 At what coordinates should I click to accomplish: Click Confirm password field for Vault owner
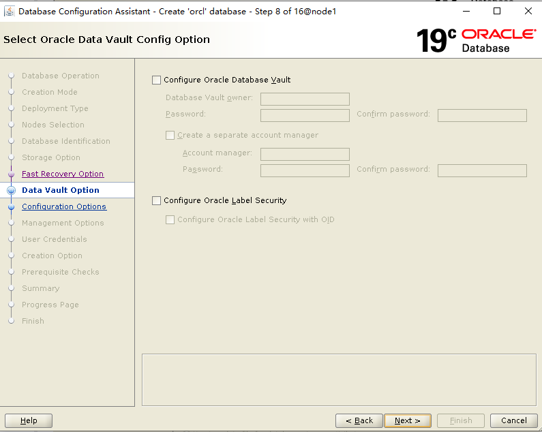(x=482, y=115)
